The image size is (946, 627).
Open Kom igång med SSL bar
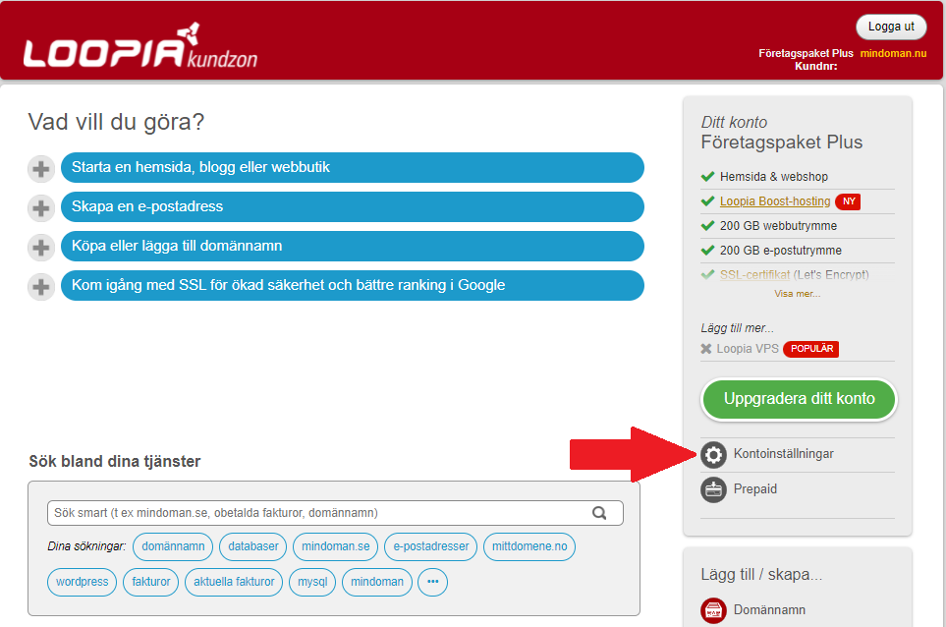353,285
